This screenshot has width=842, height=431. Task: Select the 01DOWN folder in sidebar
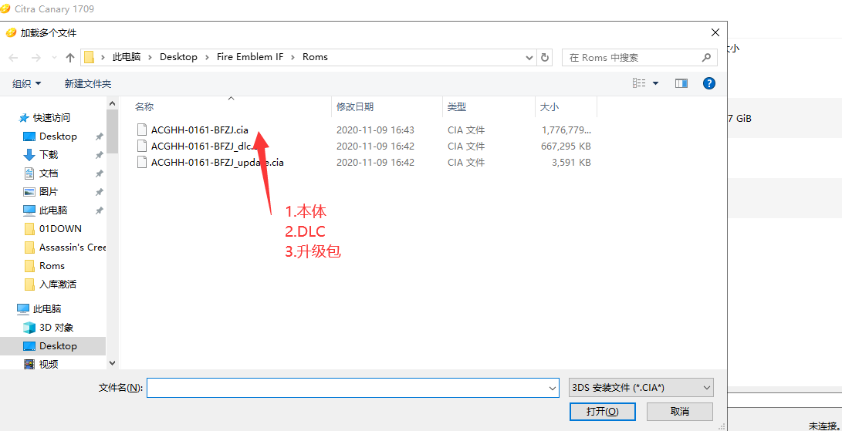60,229
